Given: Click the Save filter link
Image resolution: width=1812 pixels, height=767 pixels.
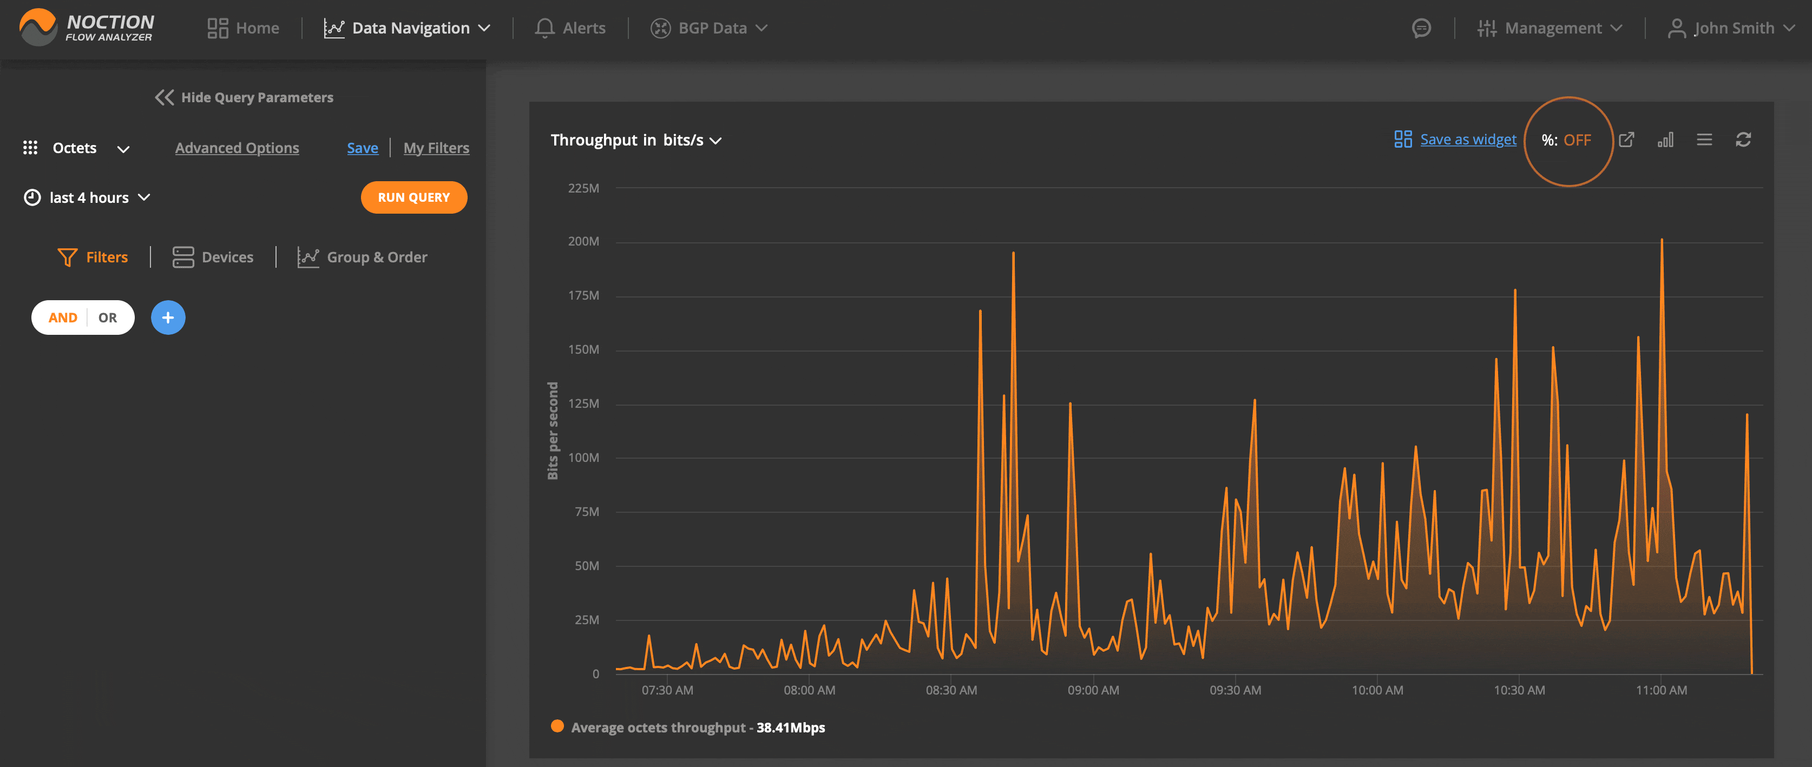Looking at the screenshot, I should [362, 147].
